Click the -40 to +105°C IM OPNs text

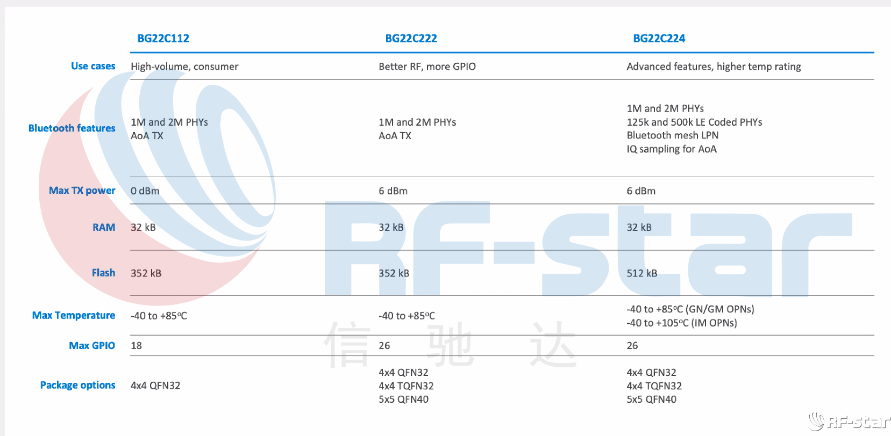[681, 323]
